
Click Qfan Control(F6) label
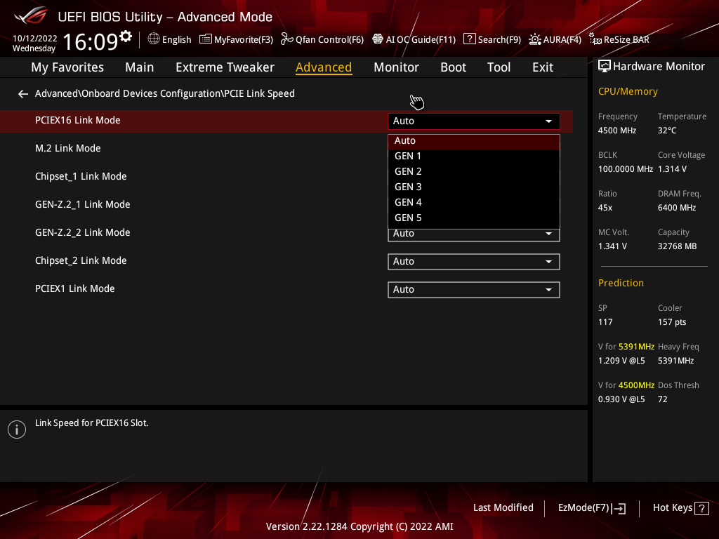coord(329,40)
